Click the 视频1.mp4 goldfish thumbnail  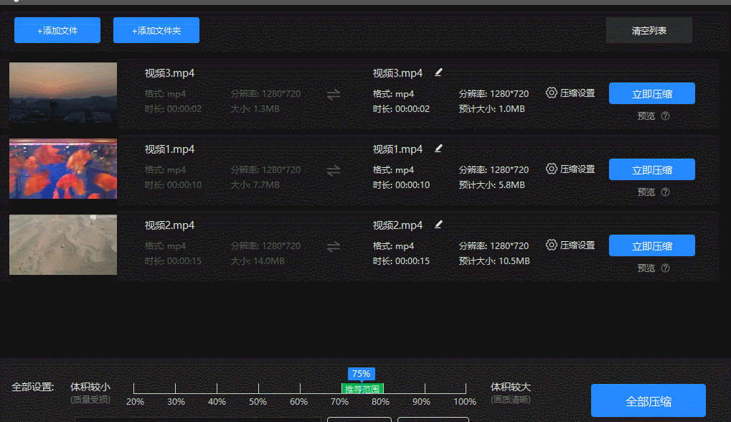tap(62, 169)
